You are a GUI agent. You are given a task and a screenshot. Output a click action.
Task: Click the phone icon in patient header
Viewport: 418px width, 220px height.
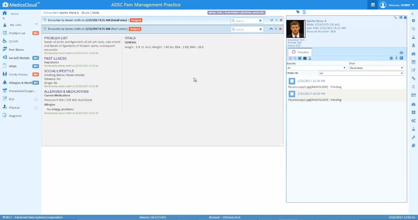396,17
